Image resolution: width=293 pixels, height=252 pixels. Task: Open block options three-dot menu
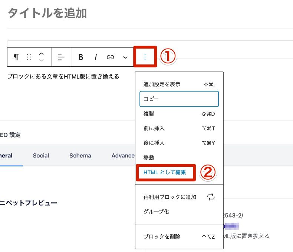pos(145,57)
